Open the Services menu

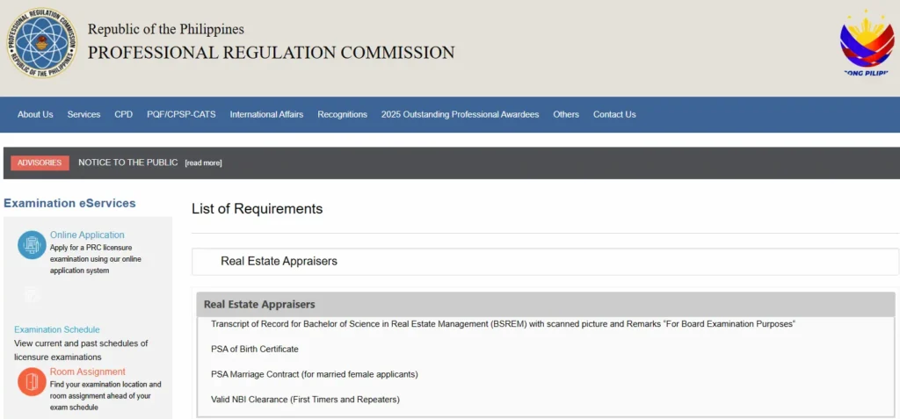pyautogui.click(x=83, y=114)
